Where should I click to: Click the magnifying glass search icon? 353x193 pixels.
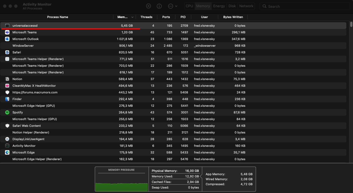[x=264, y=6]
